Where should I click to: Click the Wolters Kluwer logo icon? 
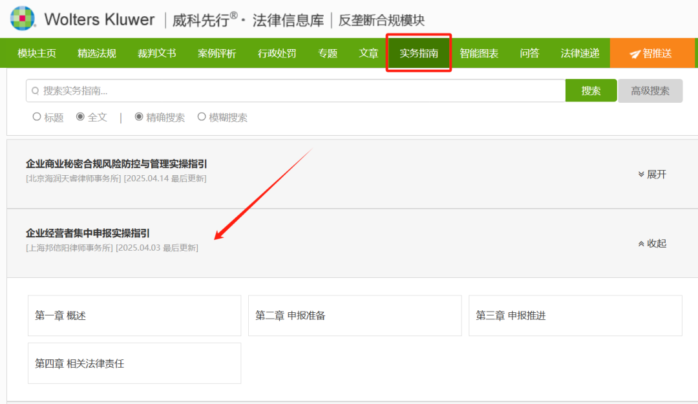tap(23, 19)
